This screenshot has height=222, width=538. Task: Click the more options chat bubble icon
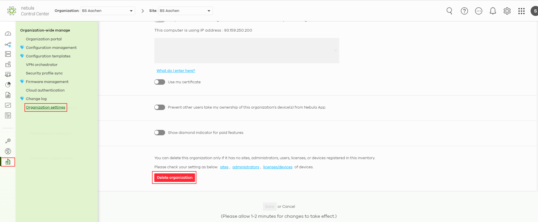coord(479,11)
